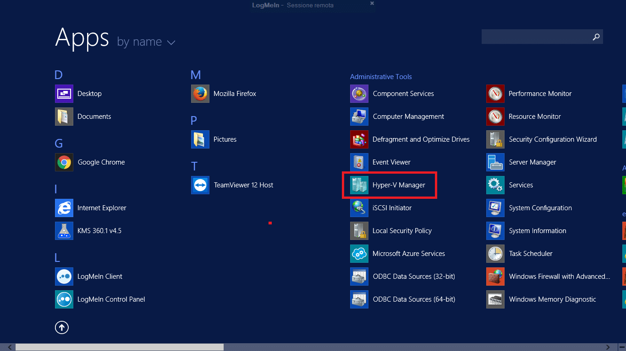Screen dimensions: 626x351
Task: Jump to letter group M header
Action: [x=196, y=75]
